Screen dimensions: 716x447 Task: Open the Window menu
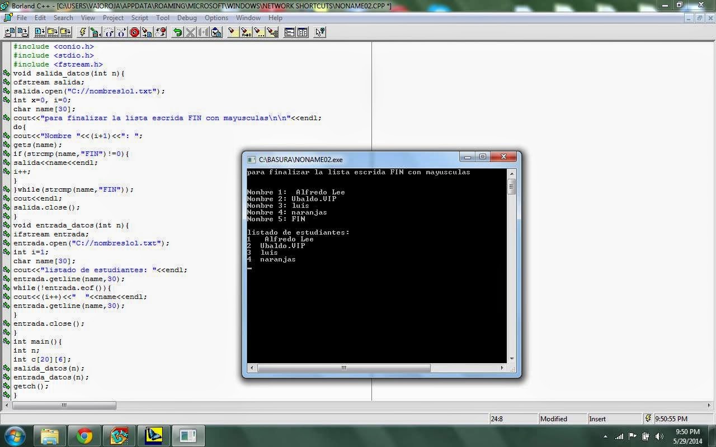[248, 17]
